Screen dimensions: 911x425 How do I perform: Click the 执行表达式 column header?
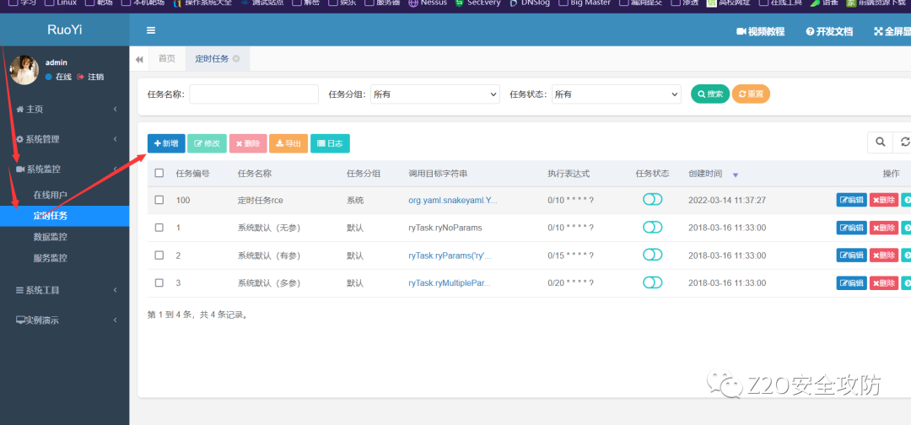point(569,174)
